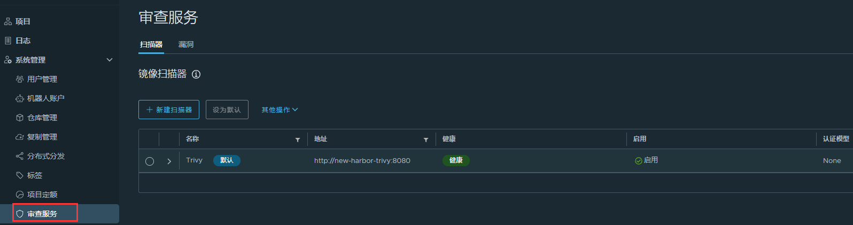Screen dimensions: 853x225
Task: Open the 地址 column filter
Action: 426,139
